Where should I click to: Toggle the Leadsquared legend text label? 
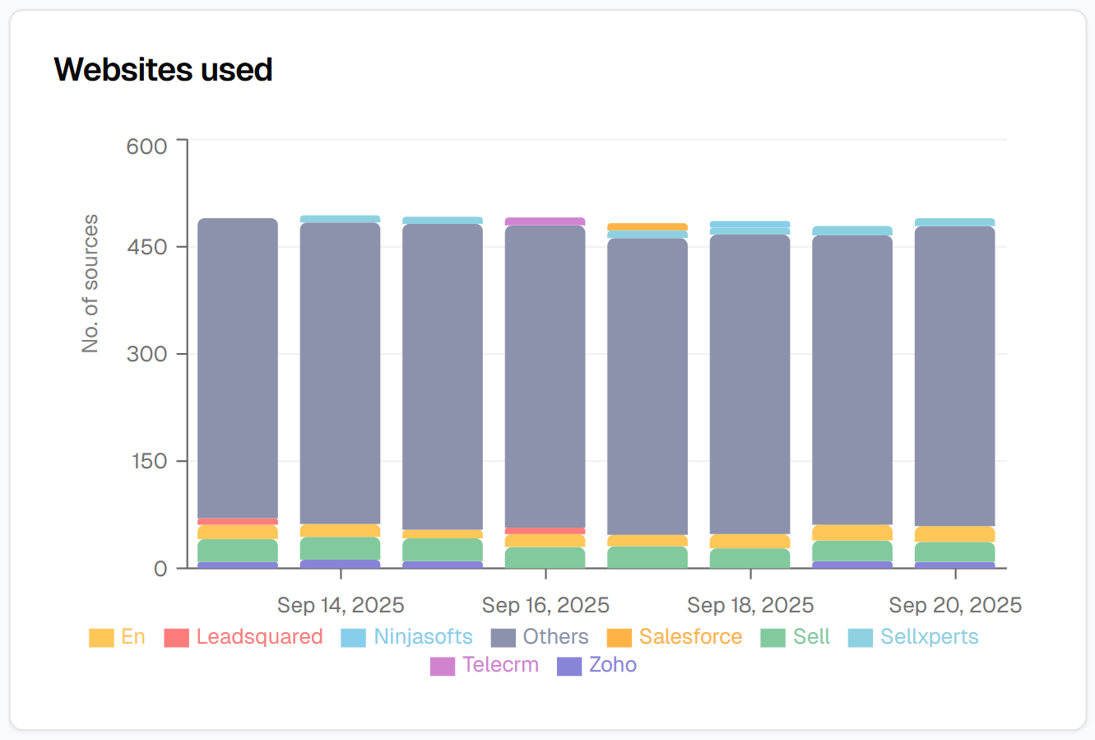coord(259,637)
